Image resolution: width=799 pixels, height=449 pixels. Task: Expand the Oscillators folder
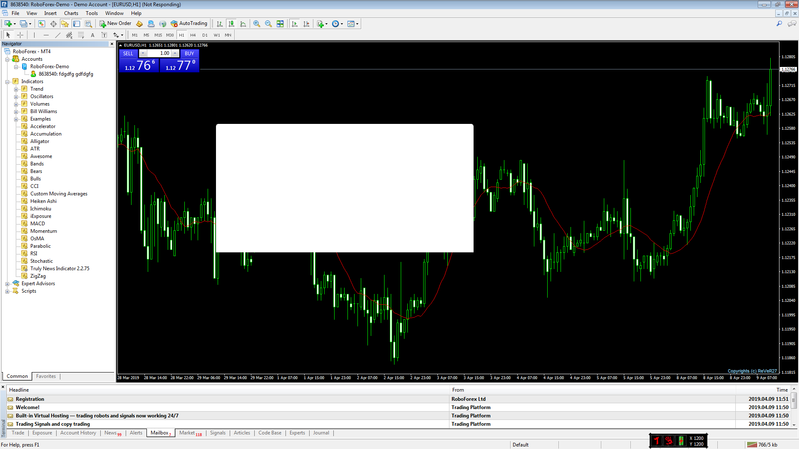coord(16,96)
